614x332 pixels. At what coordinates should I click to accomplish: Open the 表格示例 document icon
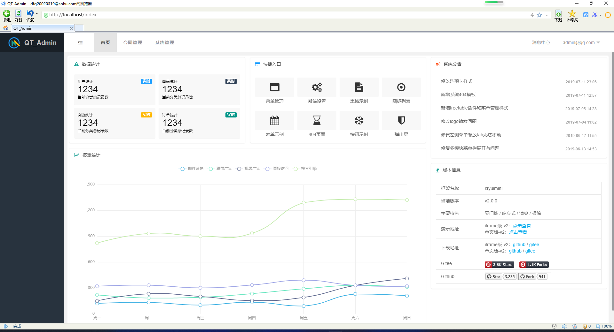pos(359,87)
